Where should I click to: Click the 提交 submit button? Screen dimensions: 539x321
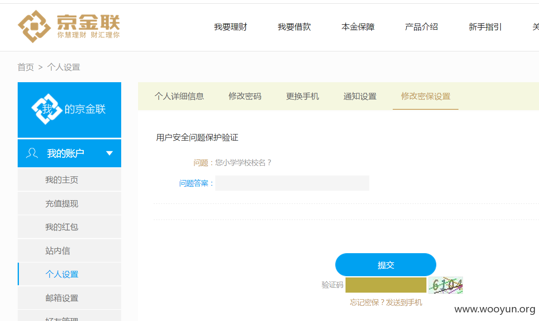(x=386, y=265)
